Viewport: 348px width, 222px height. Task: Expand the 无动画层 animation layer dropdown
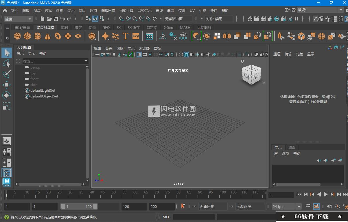click(232, 206)
